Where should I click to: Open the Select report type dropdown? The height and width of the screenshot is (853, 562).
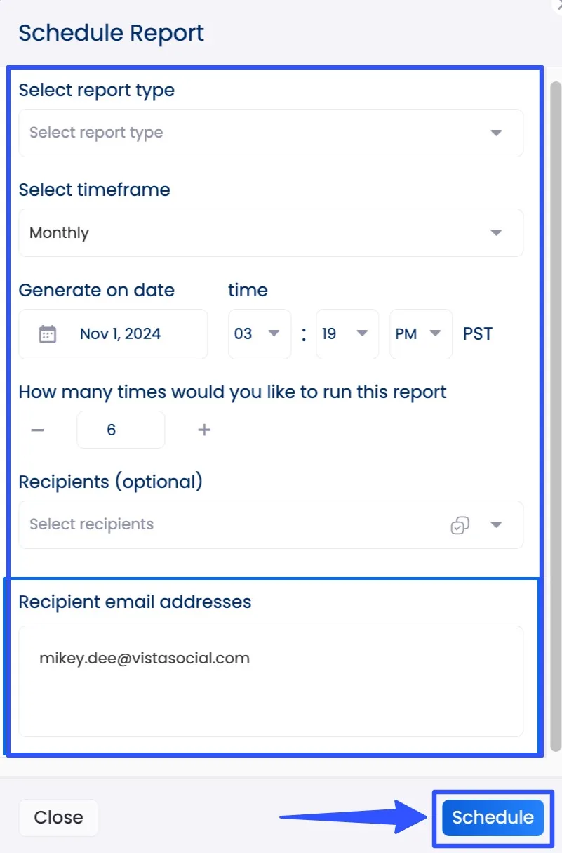(x=270, y=133)
